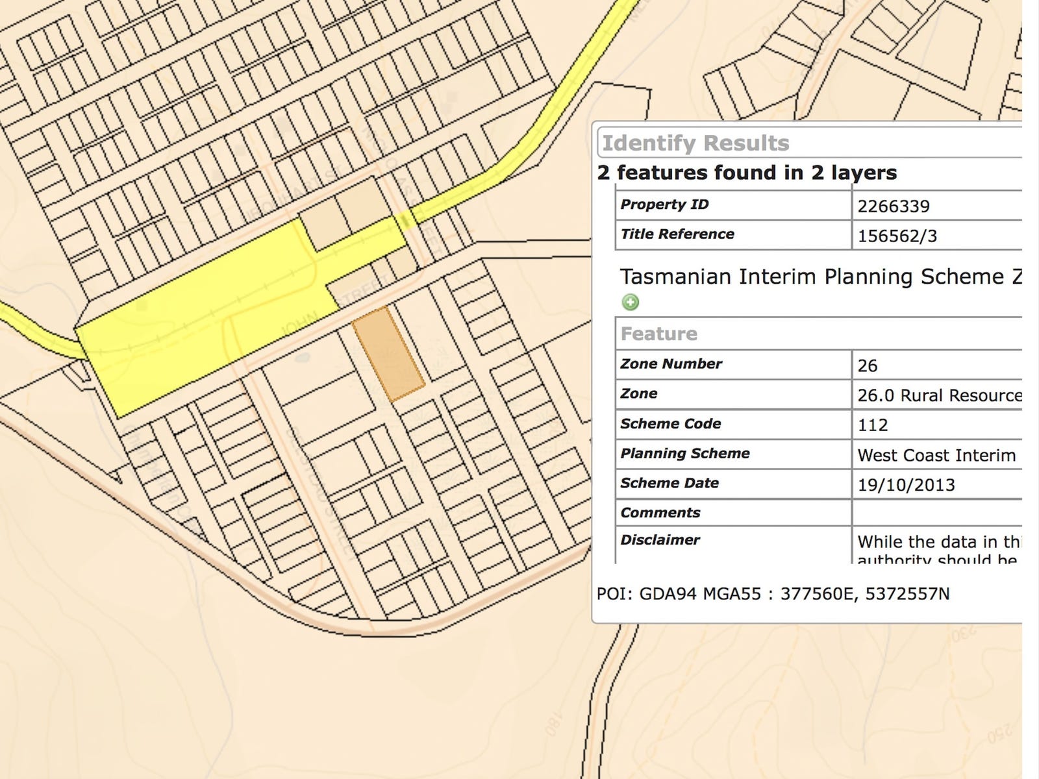The width and height of the screenshot is (1039, 779).
Task: Select the Title Reference value 156562/3
Action: click(x=897, y=236)
